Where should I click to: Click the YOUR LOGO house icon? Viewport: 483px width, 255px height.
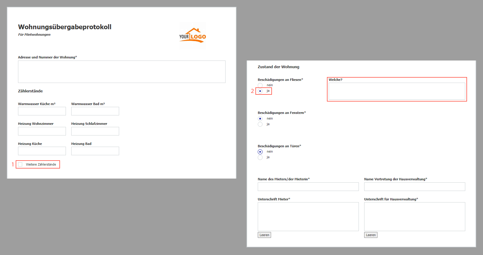tap(192, 36)
